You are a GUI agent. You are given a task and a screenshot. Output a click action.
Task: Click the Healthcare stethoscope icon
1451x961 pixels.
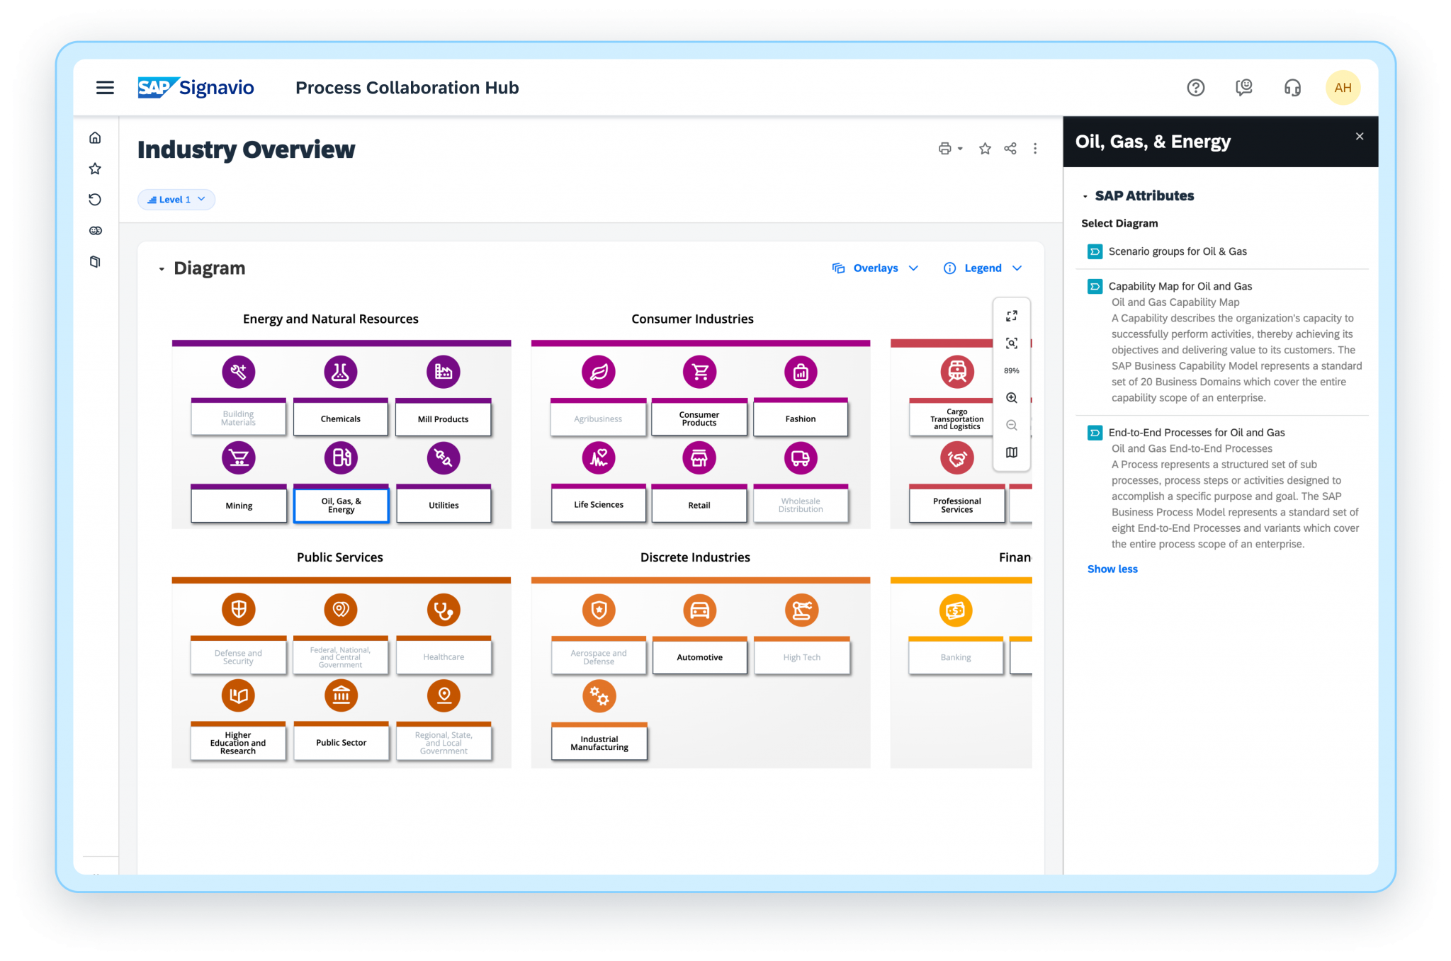(444, 609)
